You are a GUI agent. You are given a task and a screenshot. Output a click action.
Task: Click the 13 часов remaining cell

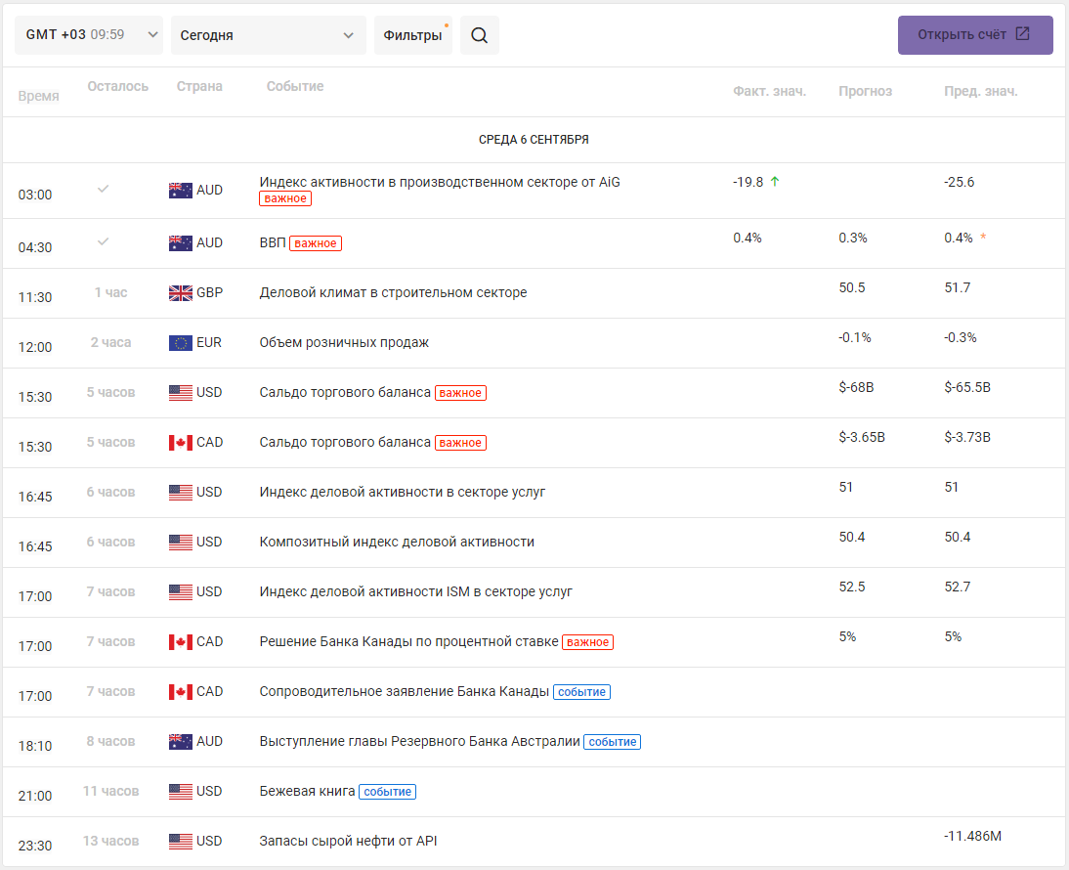pyautogui.click(x=110, y=842)
